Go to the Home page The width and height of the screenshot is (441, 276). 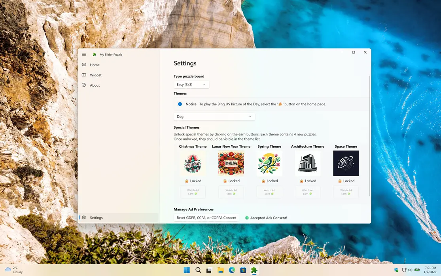(x=95, y=65)
